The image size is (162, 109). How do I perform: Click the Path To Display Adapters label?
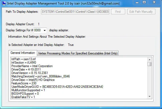pos(22,12)
